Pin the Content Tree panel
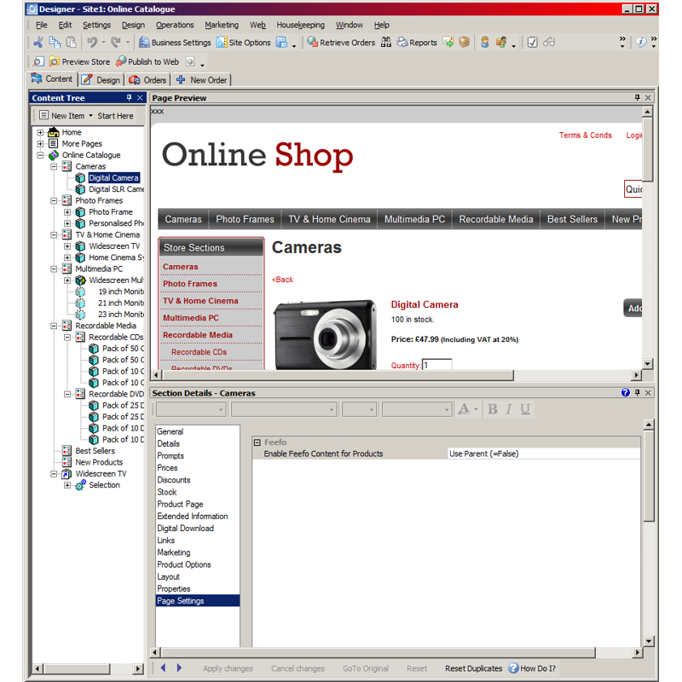The height and width of the screenshot is (682, 682). (129, 98)
